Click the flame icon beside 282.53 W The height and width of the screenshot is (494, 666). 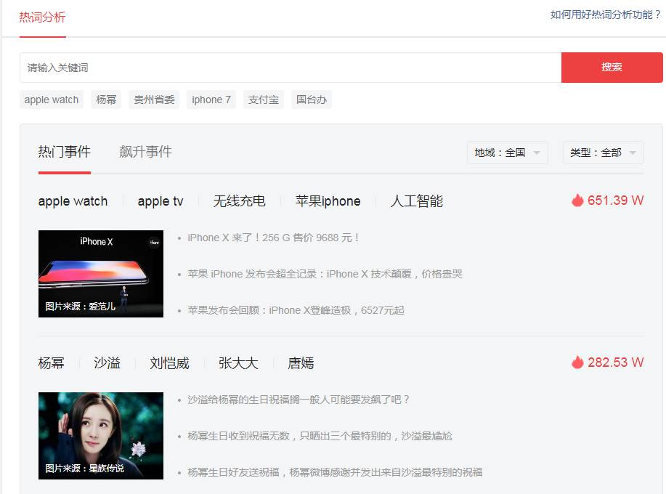(577, 363)
